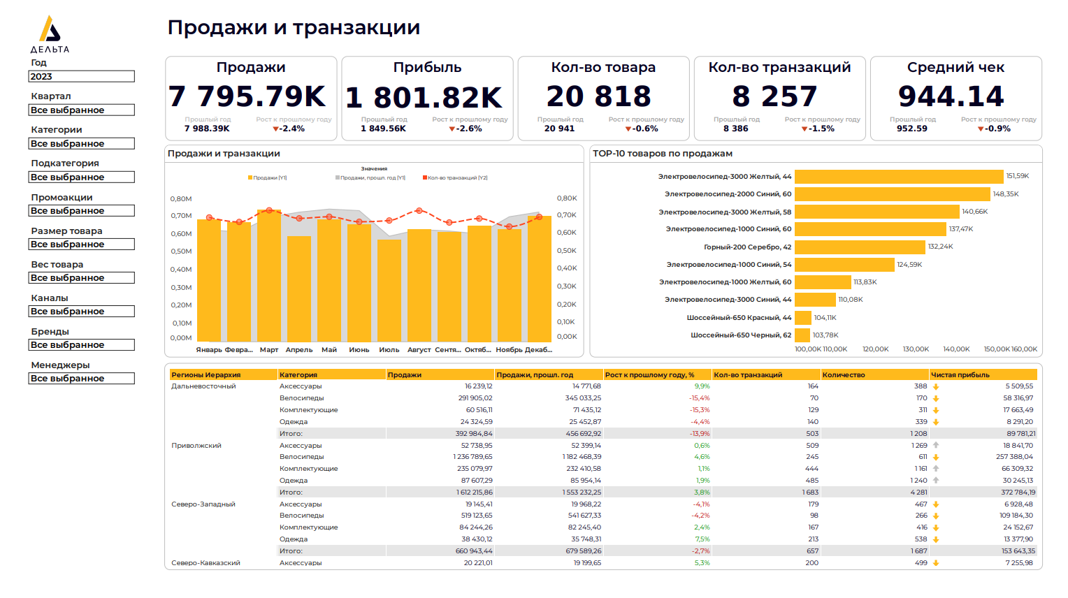Sort table by Категория column header
The height and width of the screenshot is (598, 1068).
pos(331,374)
